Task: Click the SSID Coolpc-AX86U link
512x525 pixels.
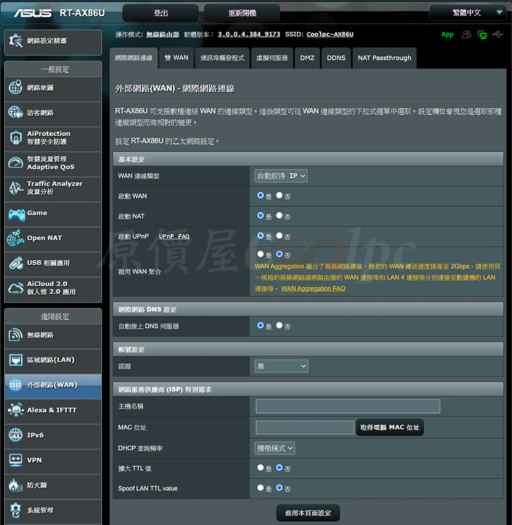Action: 330,34
